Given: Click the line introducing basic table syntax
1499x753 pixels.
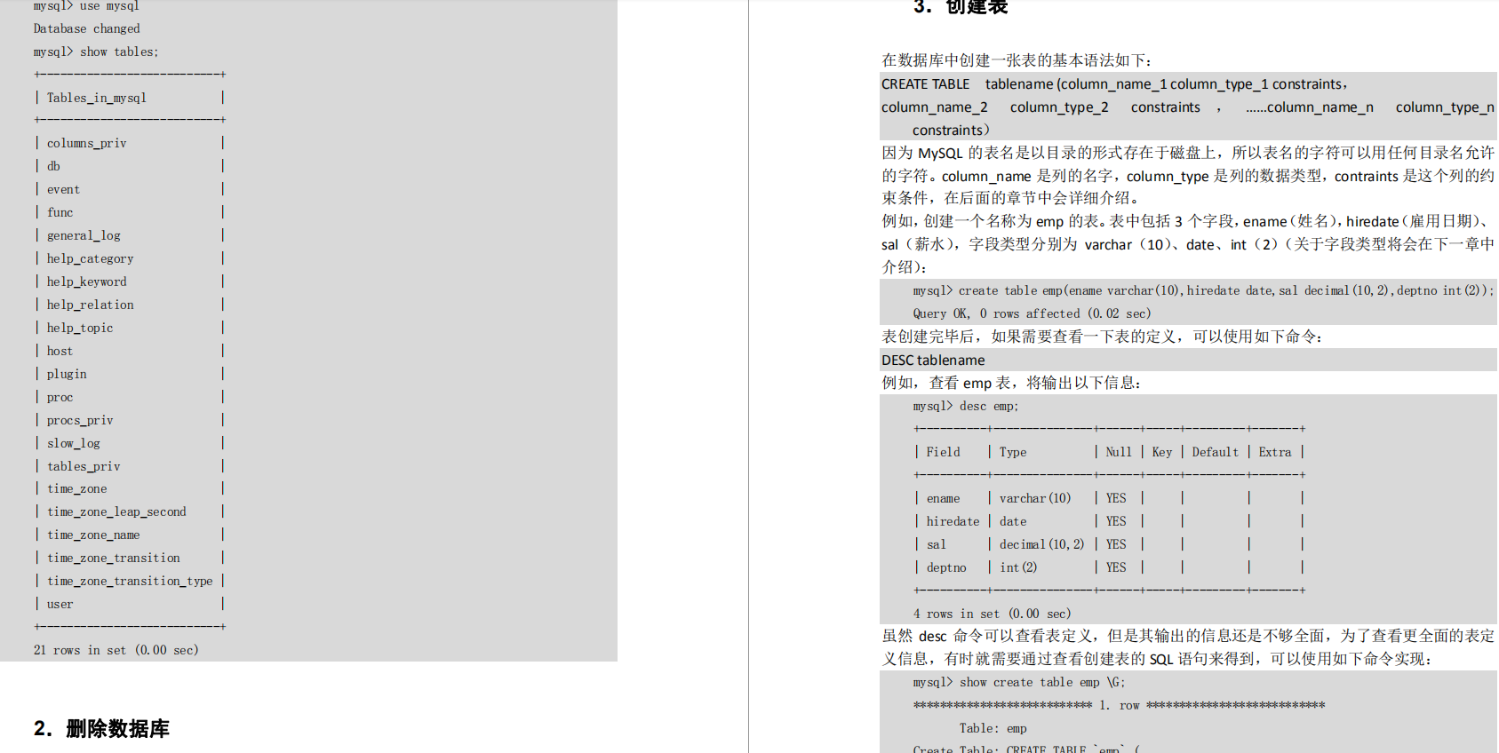Looking at the screenshot, I should click(1017, 60).
